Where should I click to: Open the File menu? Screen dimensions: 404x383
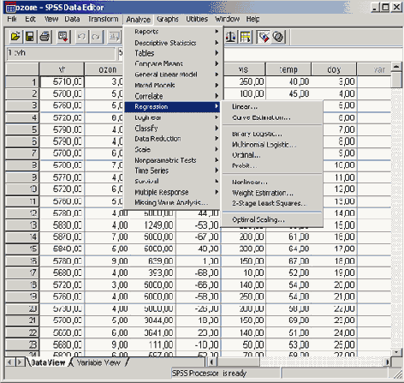[x=12, y=19]
